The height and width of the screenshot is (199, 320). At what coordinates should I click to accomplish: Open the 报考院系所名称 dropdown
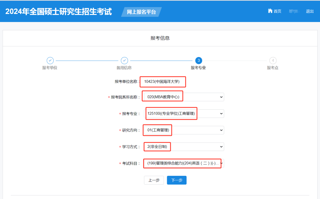(184, 97)
